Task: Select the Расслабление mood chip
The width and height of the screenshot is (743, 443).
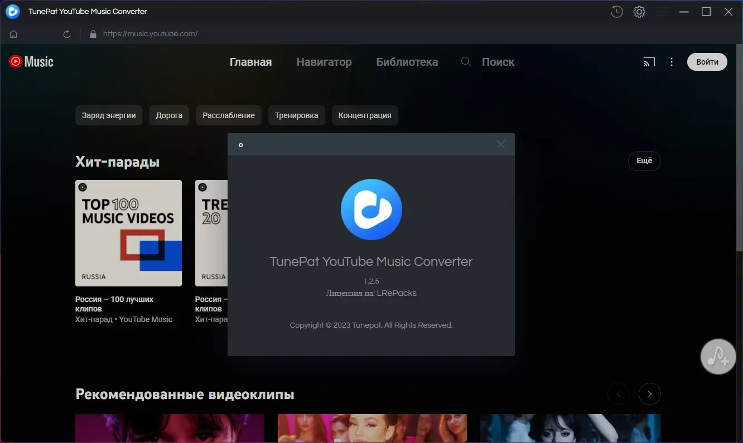Action: click(x=229, y=115)
